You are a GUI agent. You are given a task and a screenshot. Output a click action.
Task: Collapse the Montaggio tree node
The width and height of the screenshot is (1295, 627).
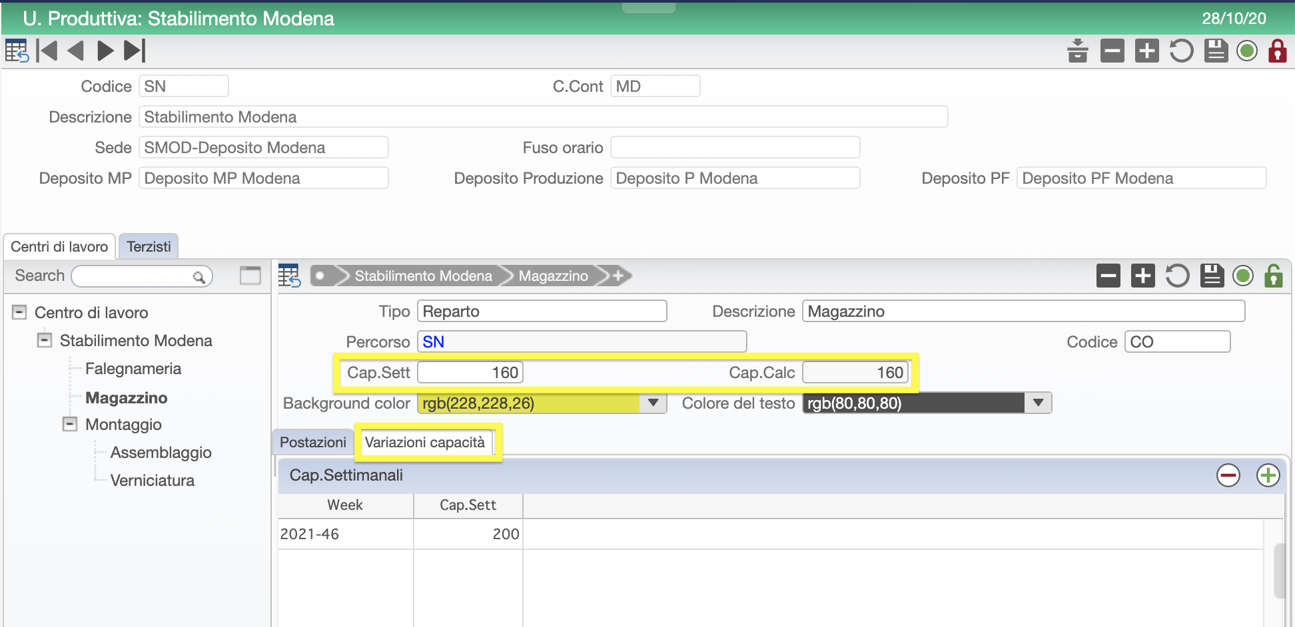[70, 424]
